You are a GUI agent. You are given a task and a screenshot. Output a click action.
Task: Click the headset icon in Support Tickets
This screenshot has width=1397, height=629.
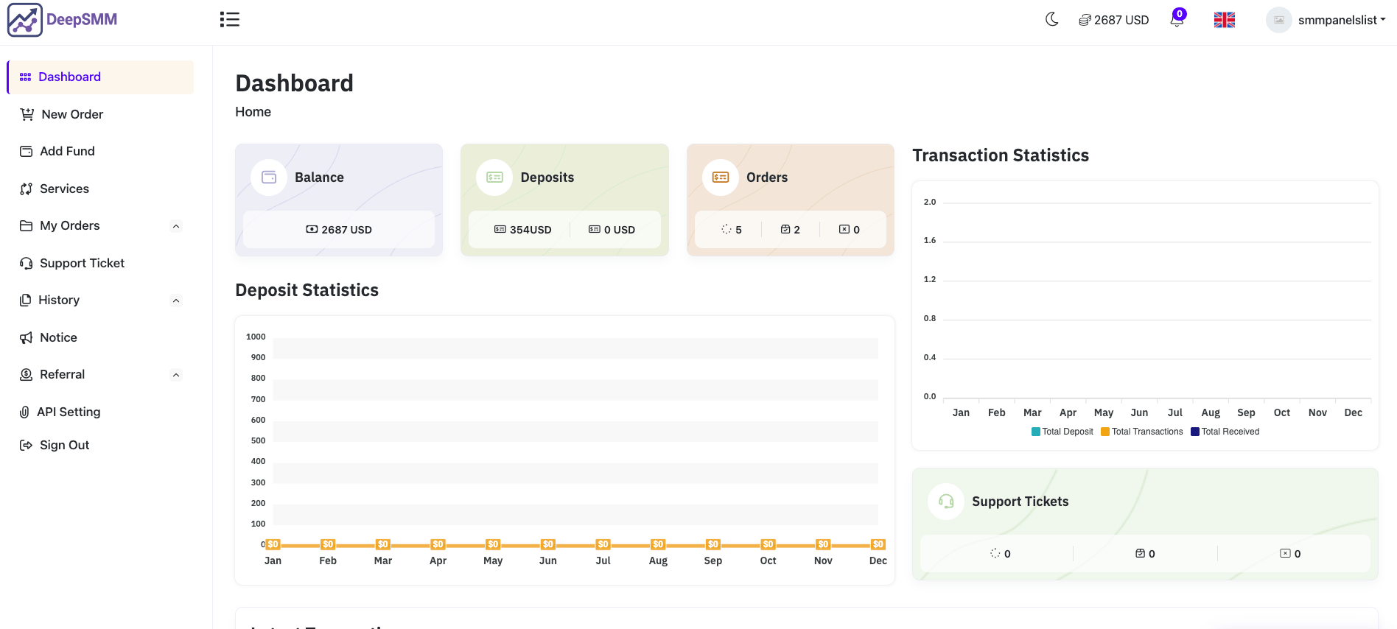(946, 502)
